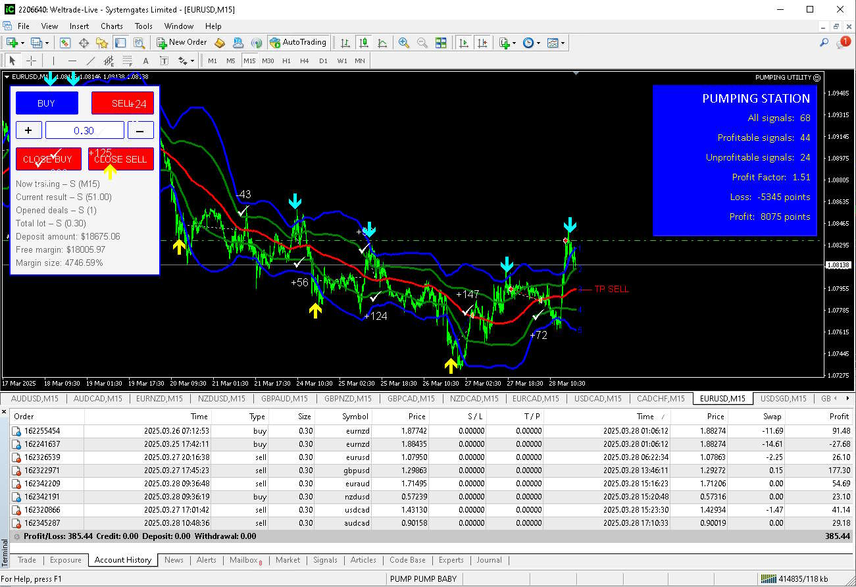Viewport: 856px width, 587px height.
Task: Select the Crosshair cursor tool
Action: click(x=31, y=61)
